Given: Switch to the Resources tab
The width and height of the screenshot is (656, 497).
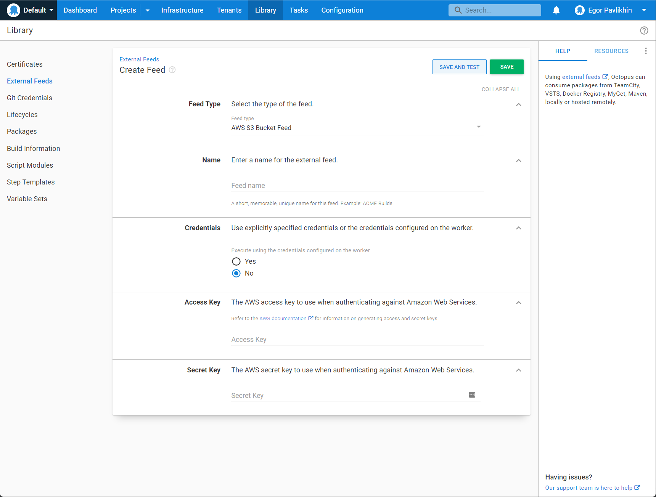Looking at the screenshot, I should coord(611,51).
